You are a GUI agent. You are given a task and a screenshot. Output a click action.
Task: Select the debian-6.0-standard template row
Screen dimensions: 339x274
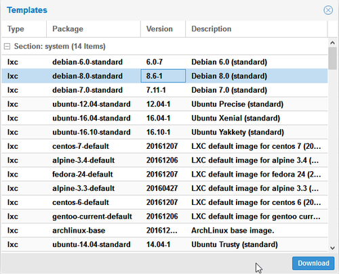(165, 62)
